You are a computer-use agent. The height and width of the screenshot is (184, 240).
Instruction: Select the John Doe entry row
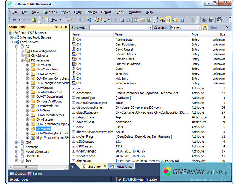(122, 74)
